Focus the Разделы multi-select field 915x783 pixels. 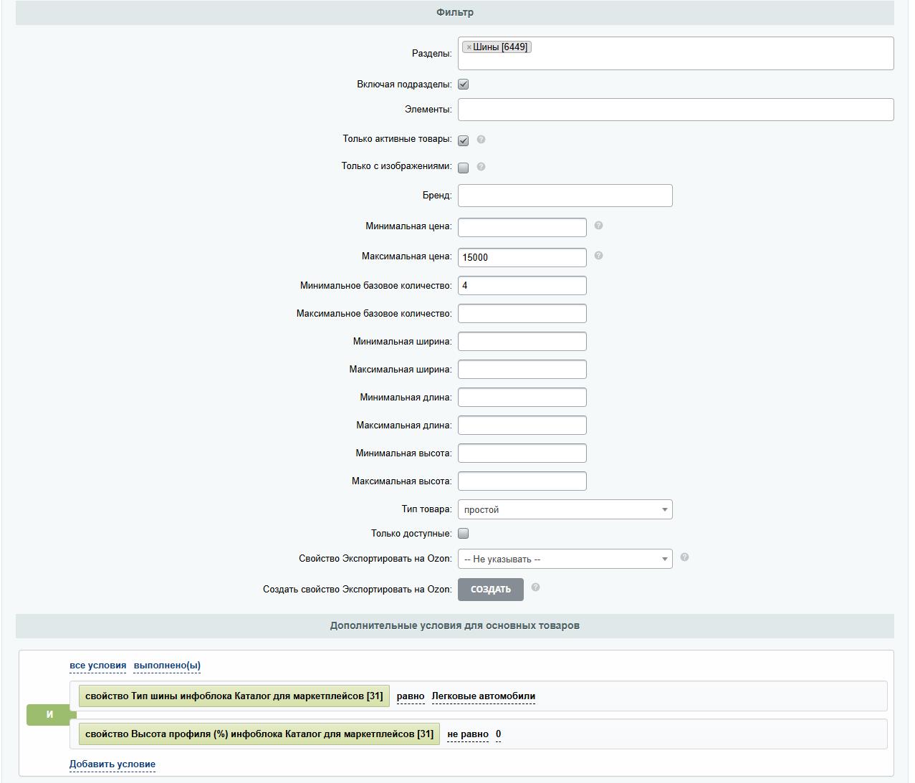[x=676, y=54]
